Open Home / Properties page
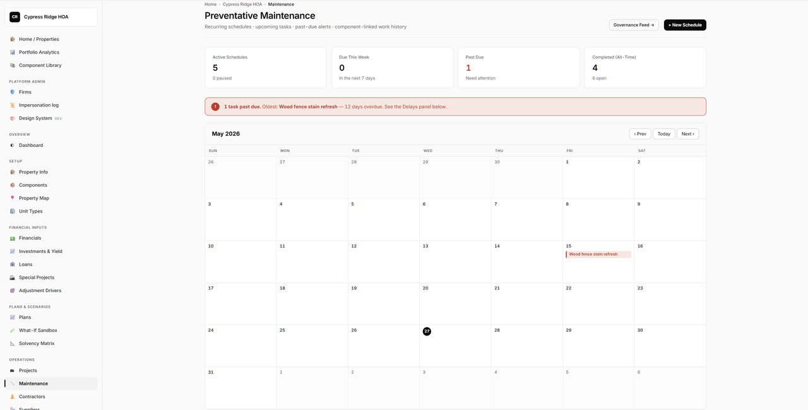 coord(51,39)
